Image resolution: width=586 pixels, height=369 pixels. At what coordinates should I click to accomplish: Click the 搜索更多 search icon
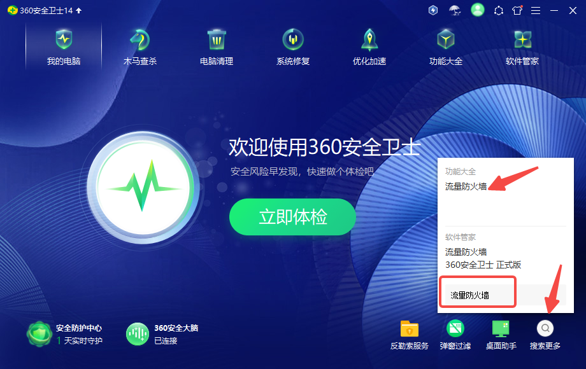click(x=546, y=328)
